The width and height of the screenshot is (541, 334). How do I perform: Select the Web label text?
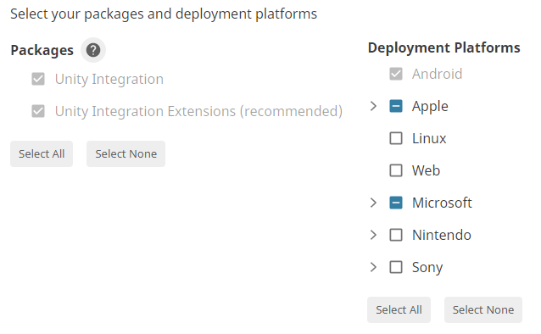tap(427, 170)
